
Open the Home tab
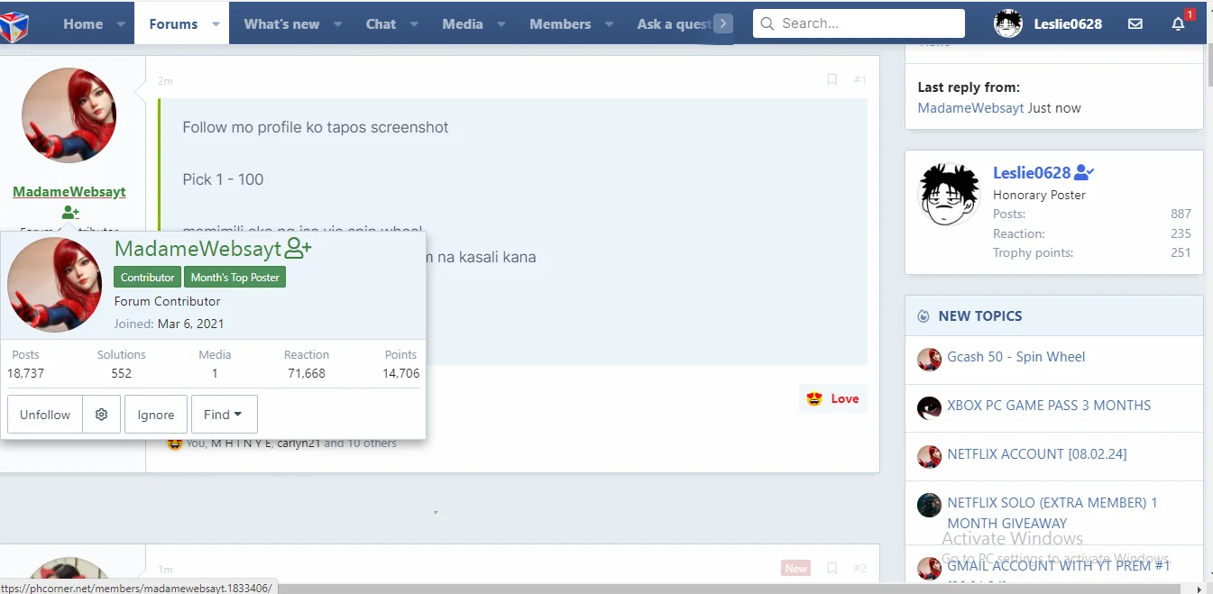click(83, 24)
